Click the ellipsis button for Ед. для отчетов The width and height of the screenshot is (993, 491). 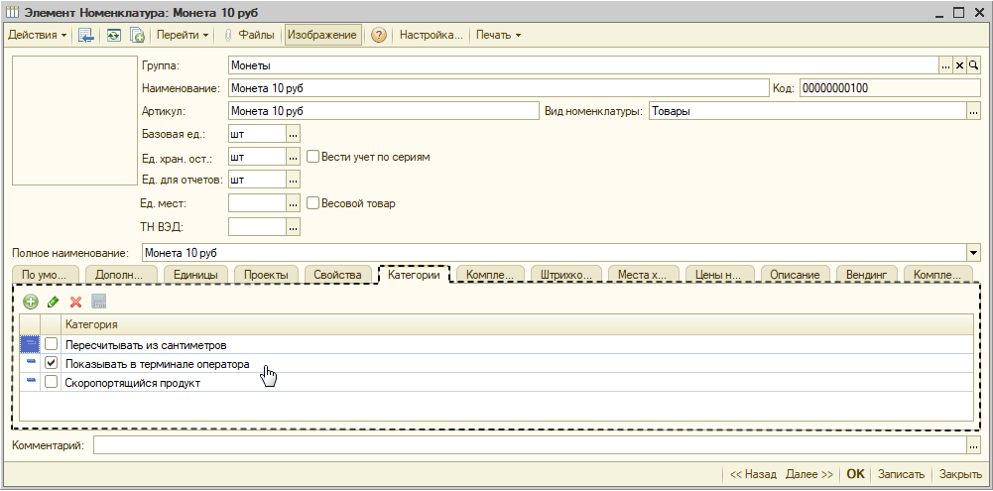point(294,180)
